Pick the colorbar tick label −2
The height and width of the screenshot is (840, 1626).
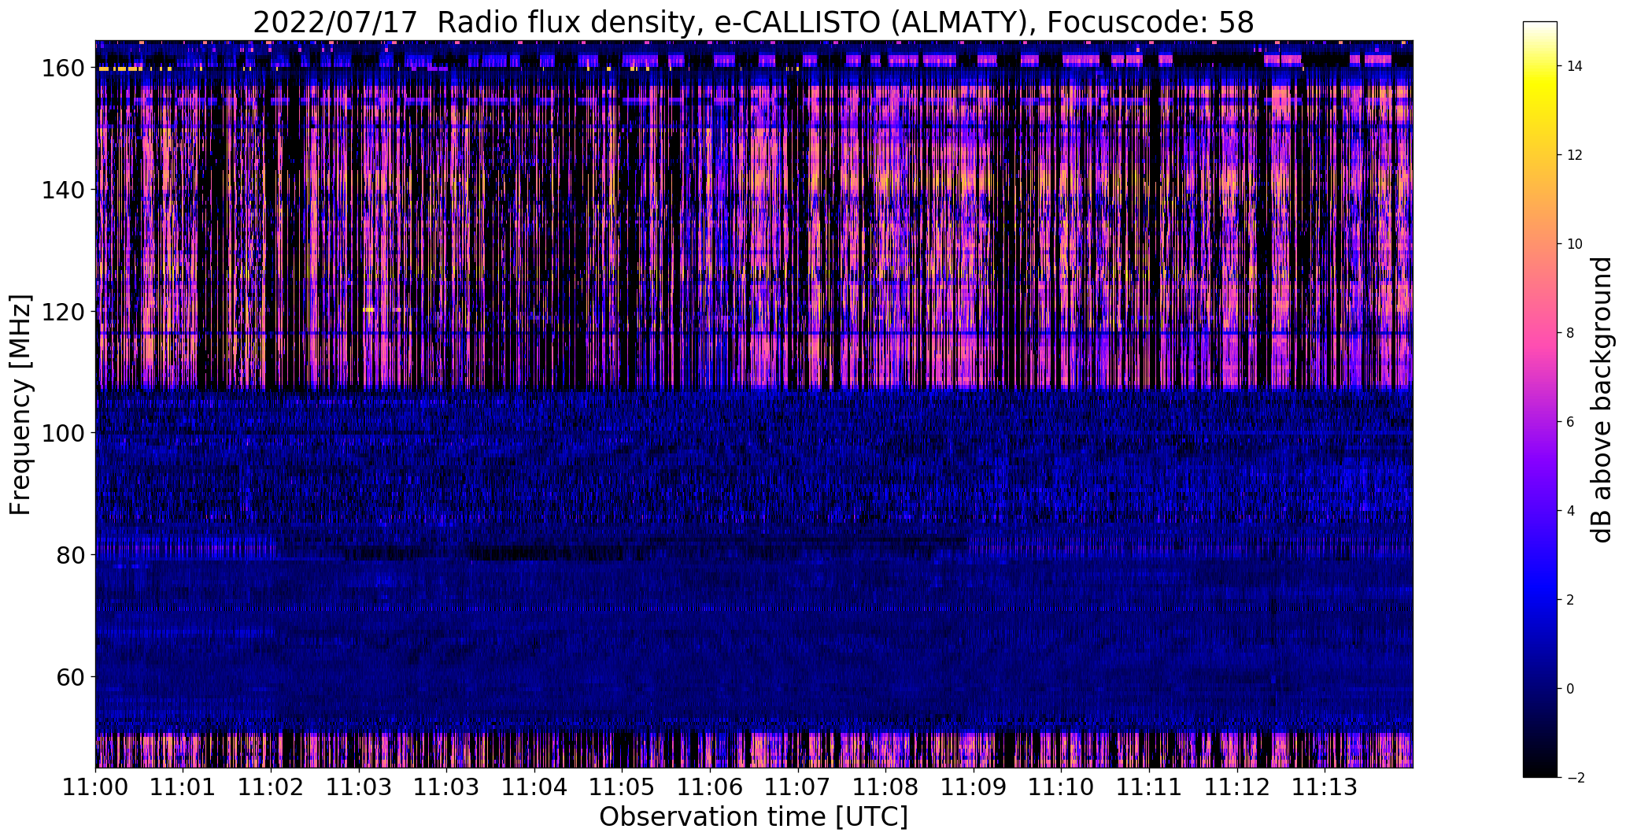[1575, 778]
